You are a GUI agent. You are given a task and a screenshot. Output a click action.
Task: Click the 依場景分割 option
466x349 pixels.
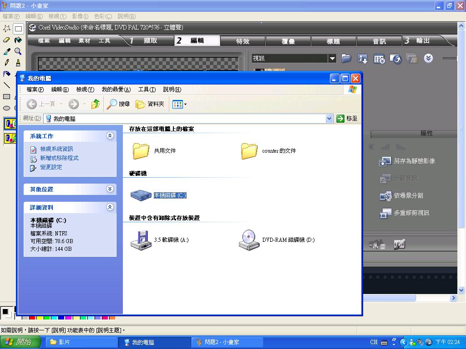click(x=401, y=195)
